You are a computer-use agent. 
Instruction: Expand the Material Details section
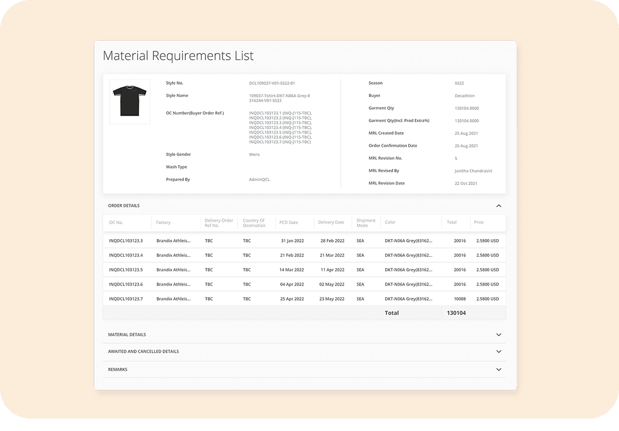[x=498, y=335]
